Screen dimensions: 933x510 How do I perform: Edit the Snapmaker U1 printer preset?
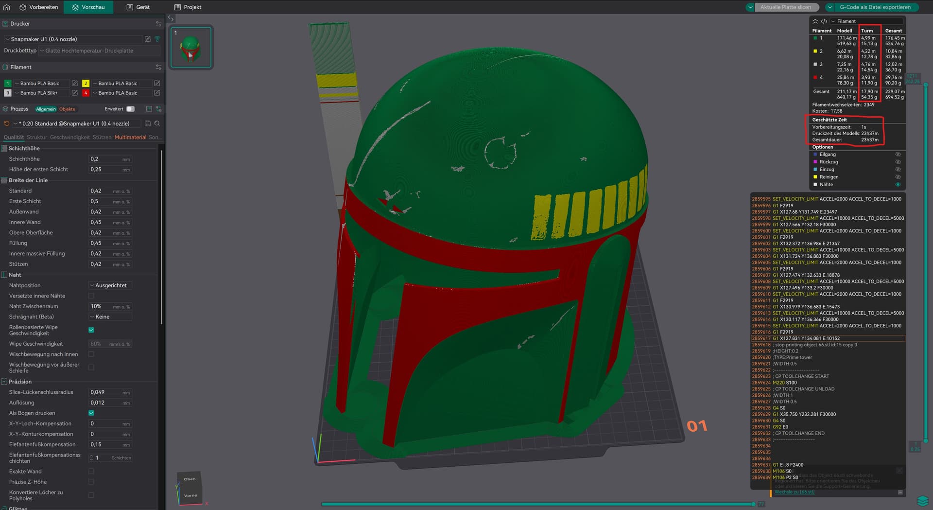pyautogui.click(x=148, y=39)
